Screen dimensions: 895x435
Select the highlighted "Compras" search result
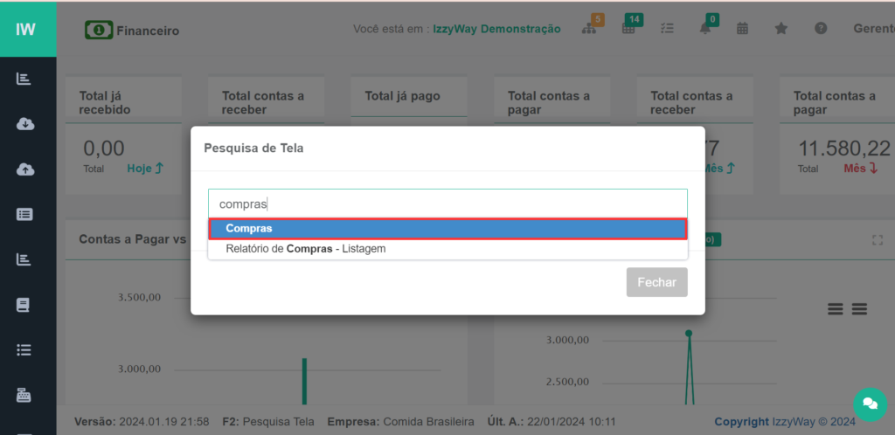coord(447,228)
